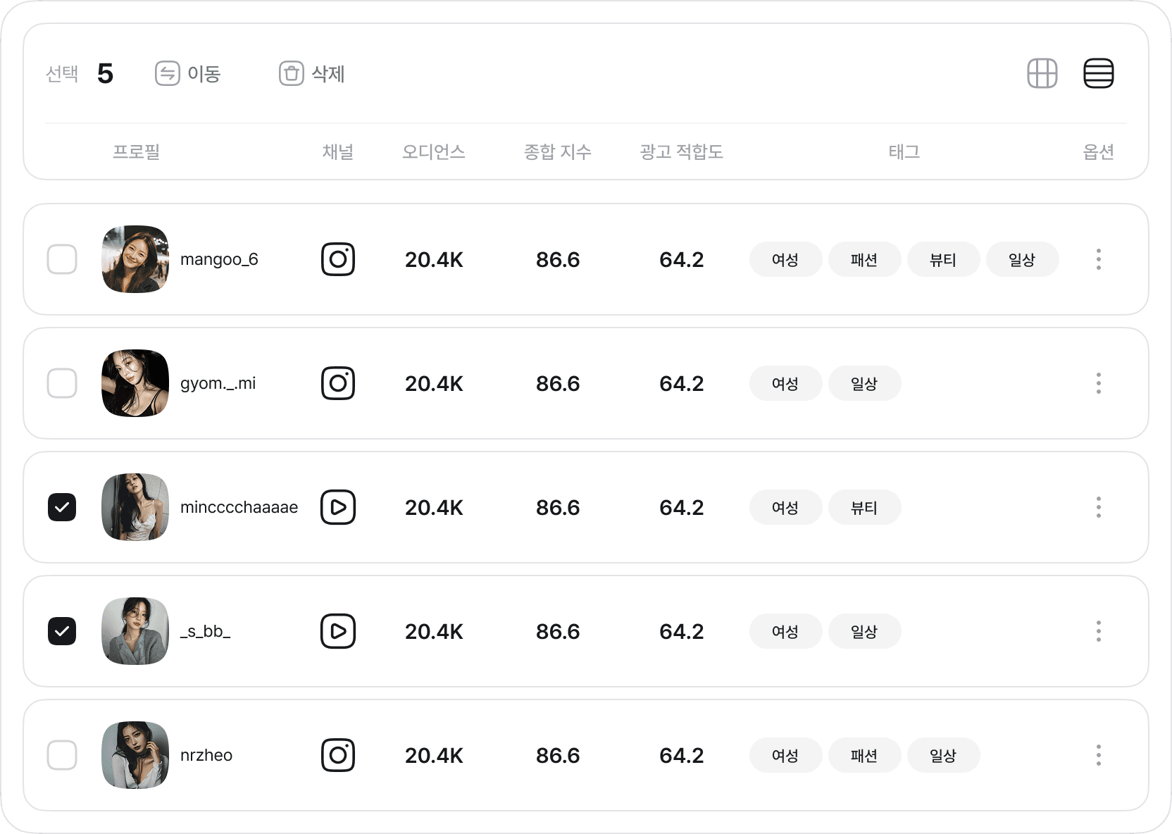Select the 패션 tag on mangoo_6

[864, 259]
